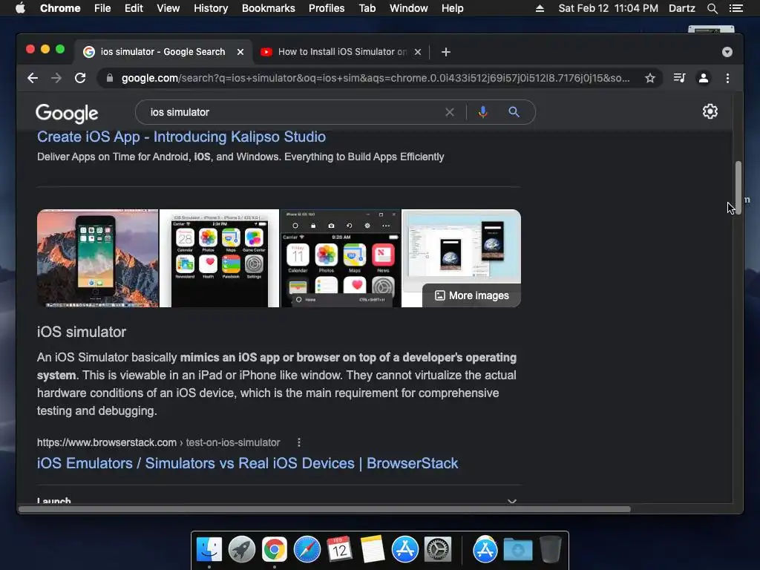The image size is (760, 570).
Task: Open the Downloads folder in dock
Action: click(517, 550)
